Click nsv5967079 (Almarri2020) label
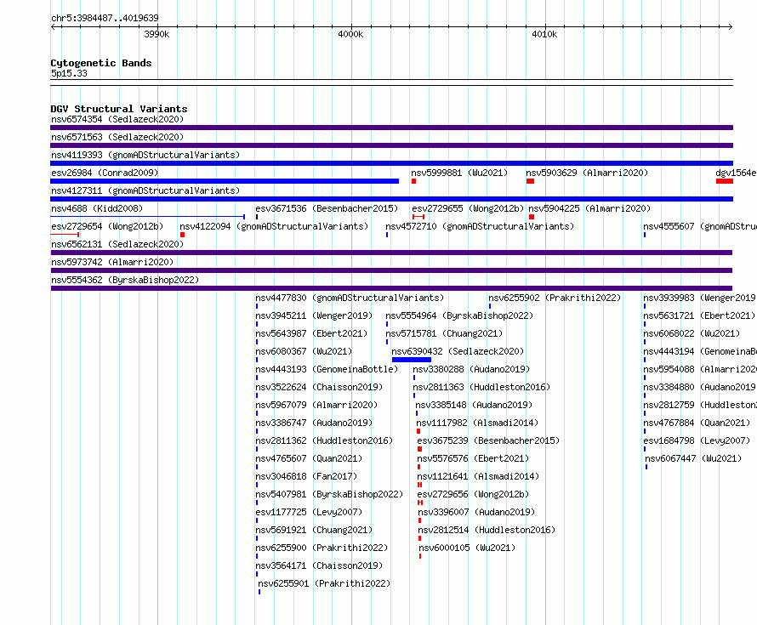The image size is (757, 625). [x=316, y=405]
